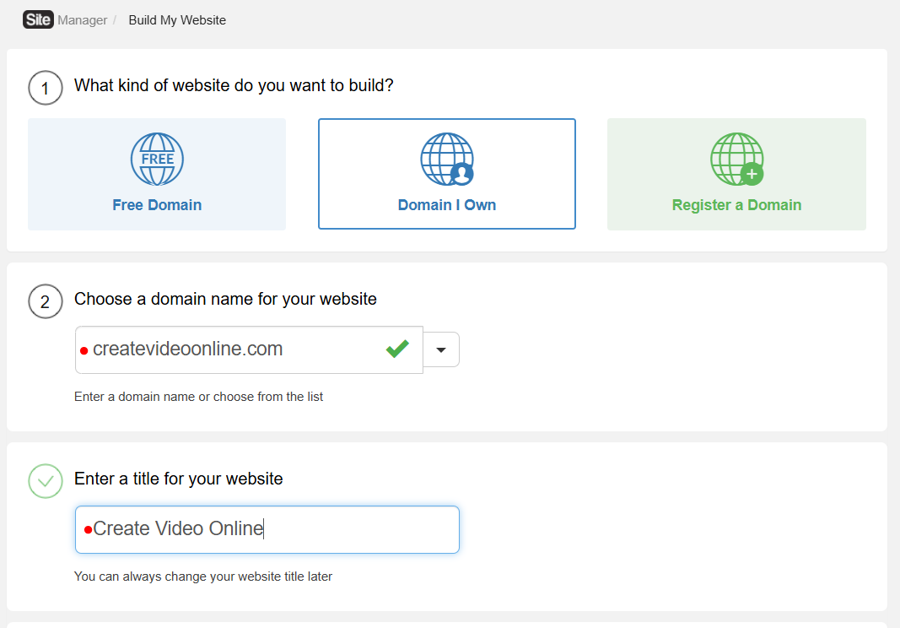Select the Domain I Own globe icon
Screen dimensions: 900x628
click(x=447, y=159)
